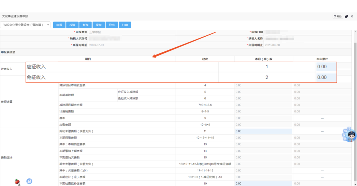Click the formula 7=3+4-5-6 cell
357x186 pixels.
pyautogui.click(x=205, y=105)
